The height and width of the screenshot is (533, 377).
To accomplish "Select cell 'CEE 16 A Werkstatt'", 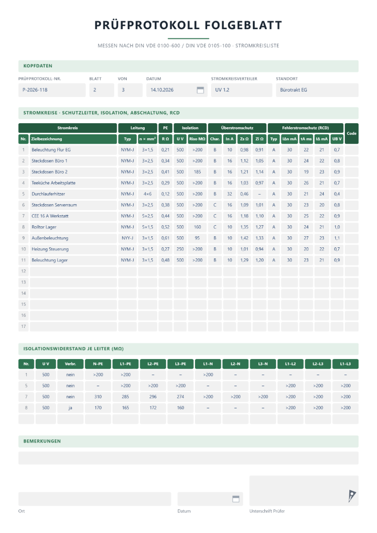I will tap(73, 216).
